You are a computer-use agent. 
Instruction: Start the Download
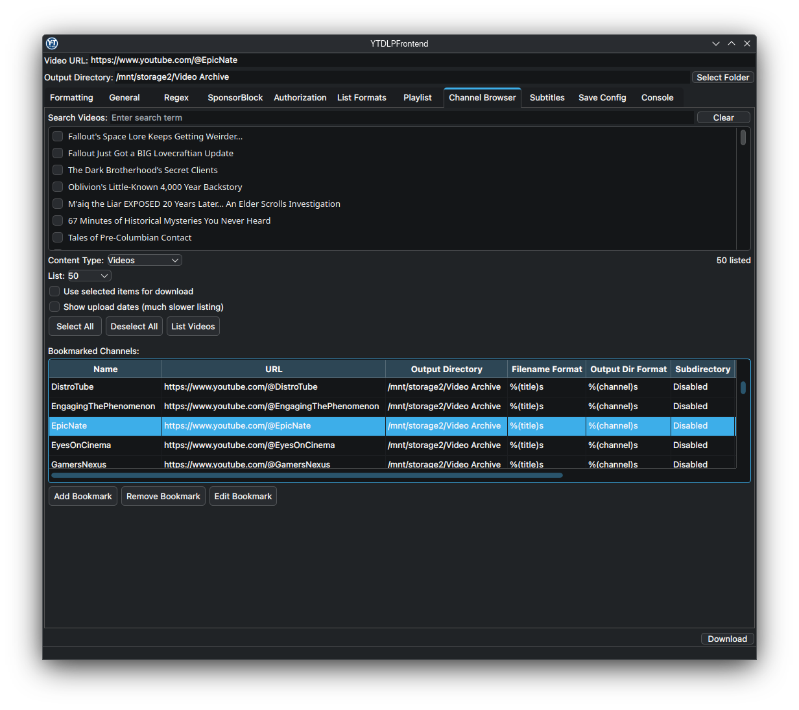point(728,639)
